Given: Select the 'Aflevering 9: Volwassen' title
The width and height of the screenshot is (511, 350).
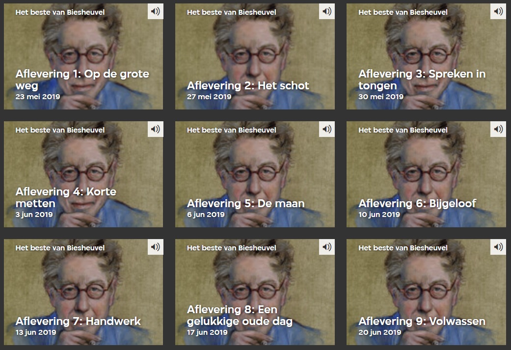Looking at the screenshot, I should tap(422, 322).
